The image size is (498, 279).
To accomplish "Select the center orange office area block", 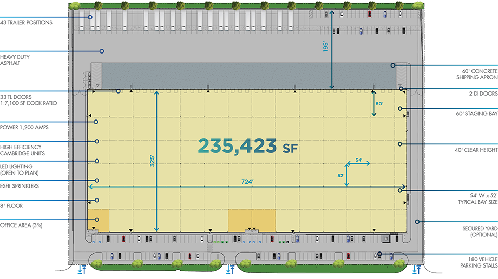I will pos(252,220).
